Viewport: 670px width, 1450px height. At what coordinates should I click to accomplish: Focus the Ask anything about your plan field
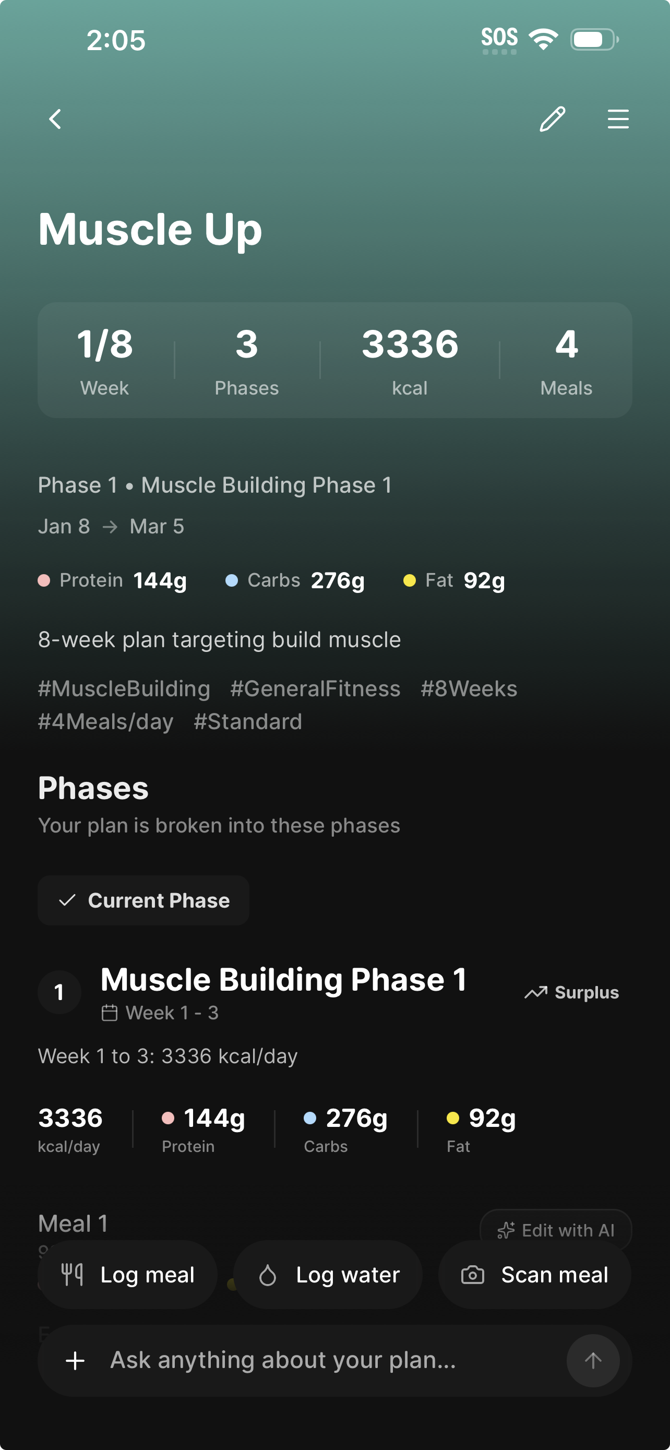(x=315, y=1361)
